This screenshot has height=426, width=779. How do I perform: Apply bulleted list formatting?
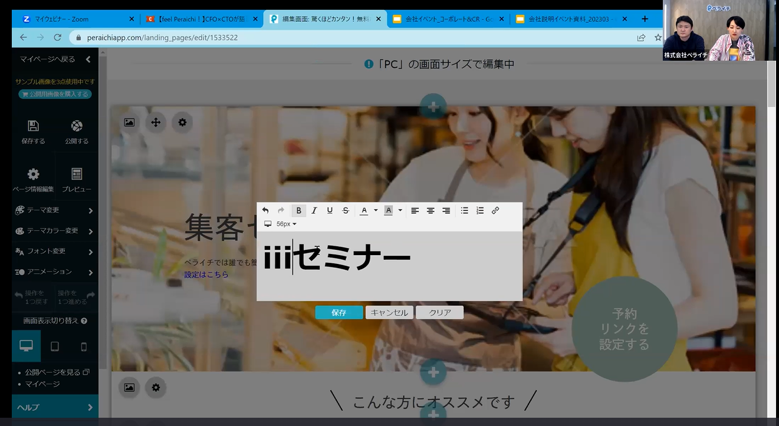[x=465, y=210]
